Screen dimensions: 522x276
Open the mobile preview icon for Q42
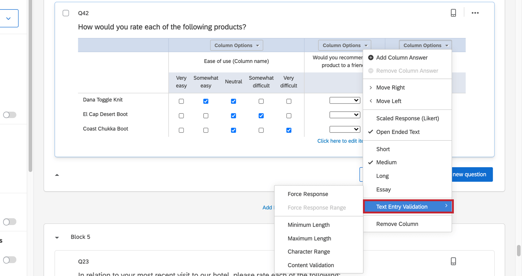[453, 13]
